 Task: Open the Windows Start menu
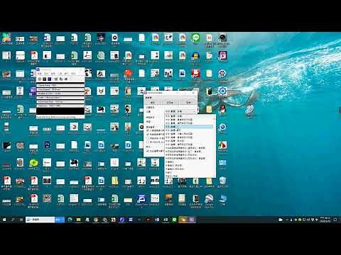[x=4, y=220]
